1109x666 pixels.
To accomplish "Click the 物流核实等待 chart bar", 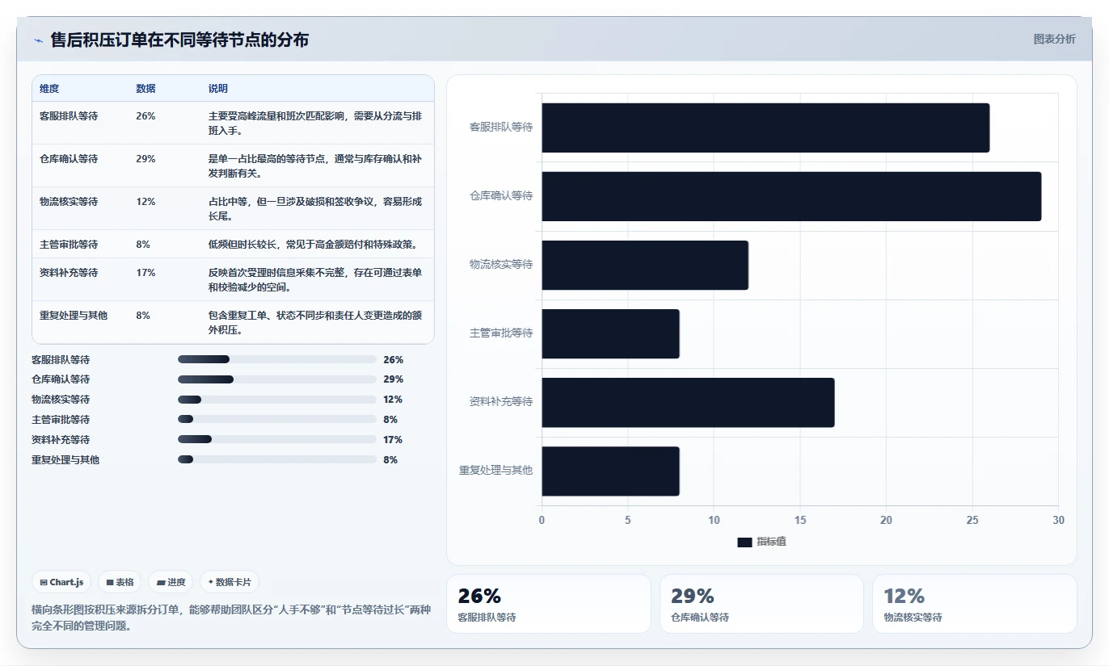I will [x=645, y=265].
